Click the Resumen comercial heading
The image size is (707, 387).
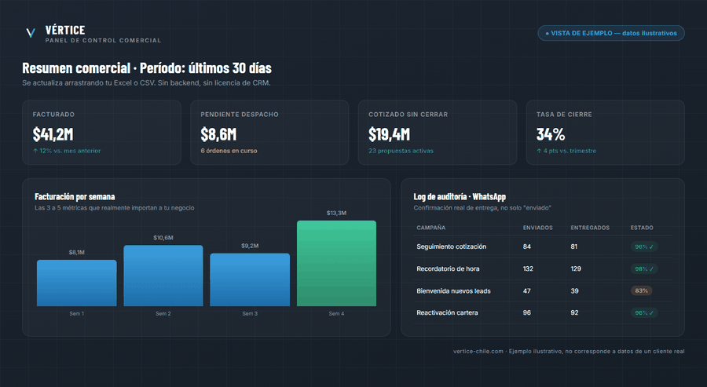point(147,68)
